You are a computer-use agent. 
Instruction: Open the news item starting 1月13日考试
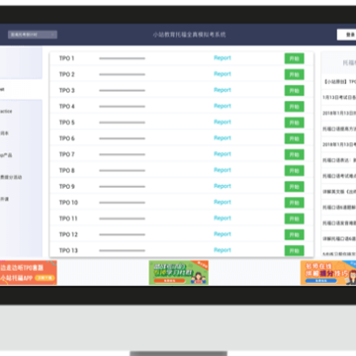click(339, 97)
